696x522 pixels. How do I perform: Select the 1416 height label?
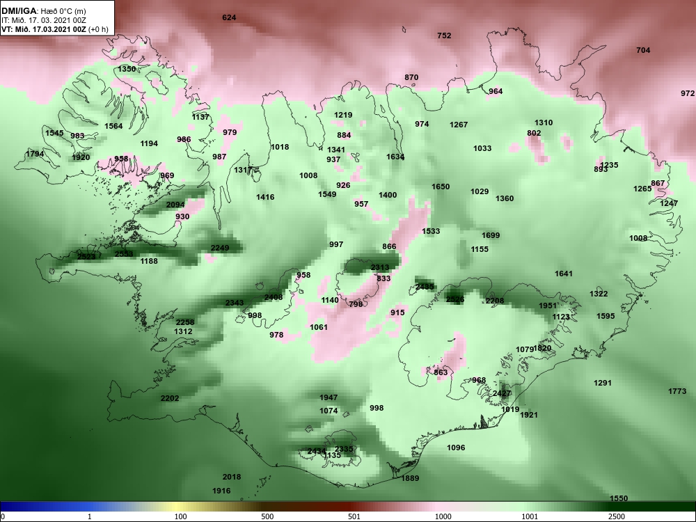click(265, 197)
